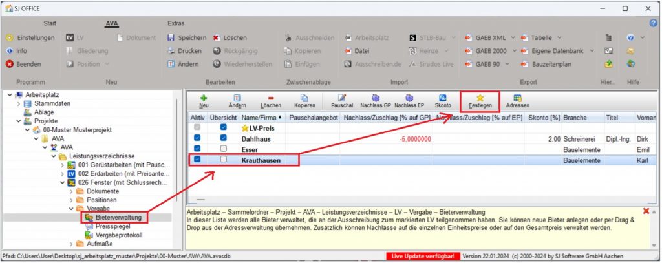Enable Übersicht checkbox for Esser
This screenshot has height=263, width=662.
224,148
